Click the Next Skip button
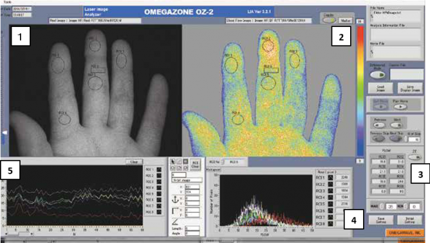This screenshot has width=430, height=243. [395, 139]
